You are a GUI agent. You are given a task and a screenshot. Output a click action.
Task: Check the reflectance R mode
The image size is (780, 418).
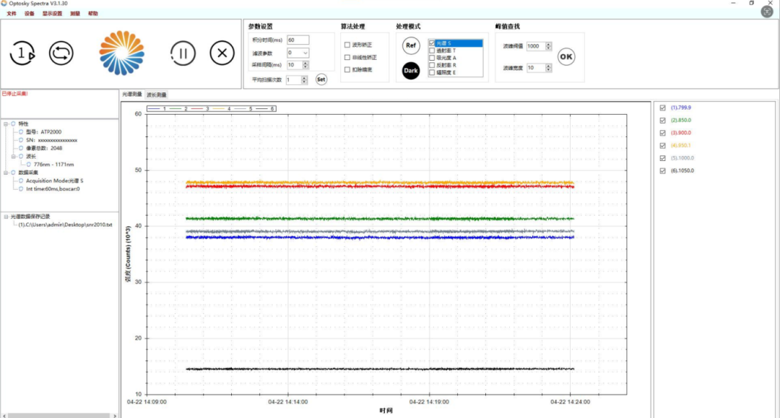pos(432,65)
